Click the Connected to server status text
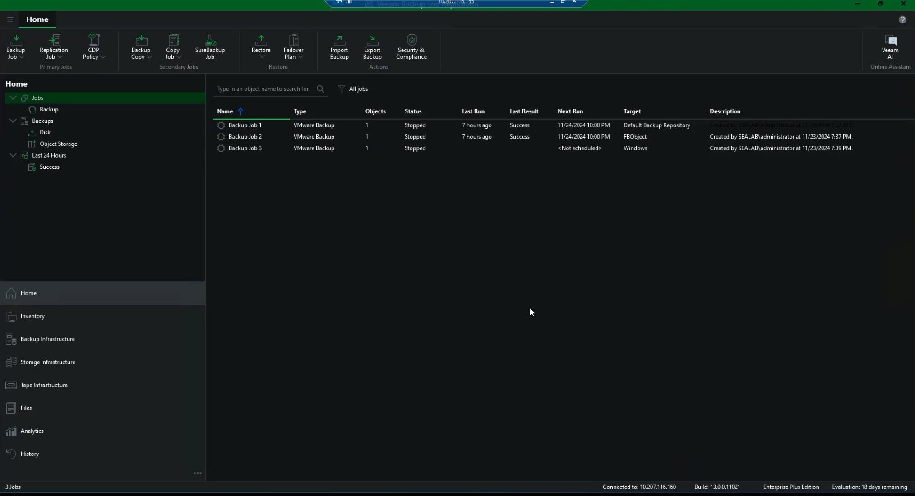 click(x=639, y=487)
